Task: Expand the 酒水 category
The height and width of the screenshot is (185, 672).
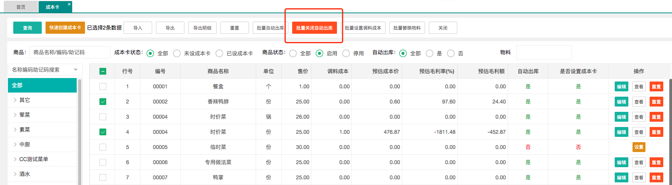Action: [15, 174]
